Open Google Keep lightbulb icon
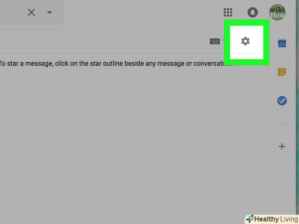 point(282,72)
